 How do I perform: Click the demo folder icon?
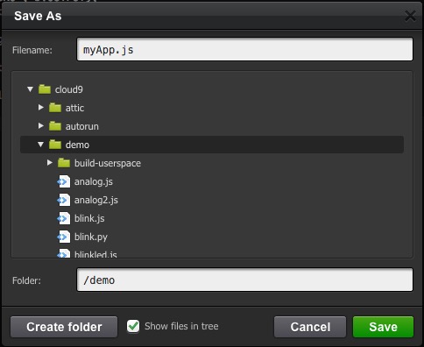[x=55, y=145]
